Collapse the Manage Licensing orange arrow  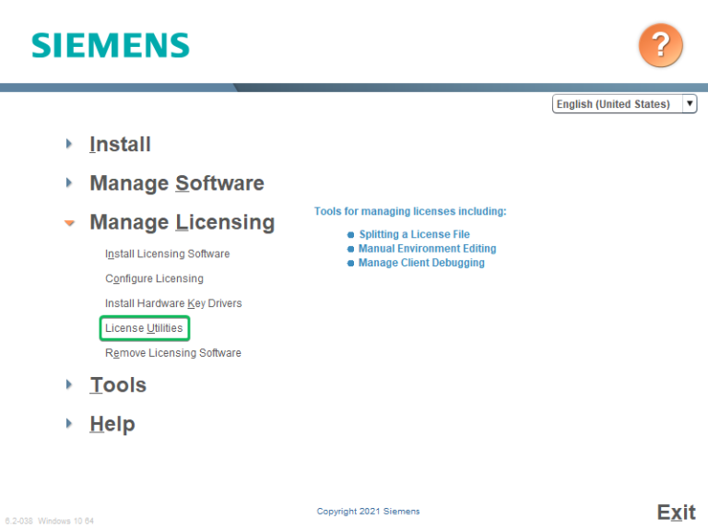click(x=69, y=222)
